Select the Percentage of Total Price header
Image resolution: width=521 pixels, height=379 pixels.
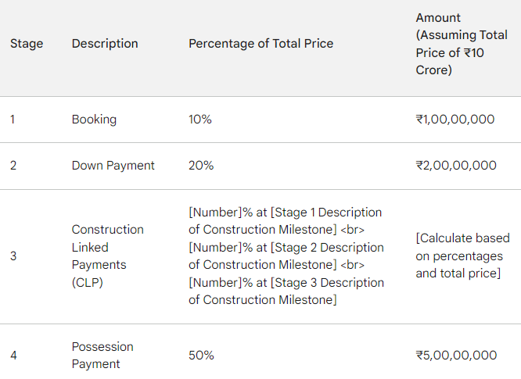coord(260,44)
